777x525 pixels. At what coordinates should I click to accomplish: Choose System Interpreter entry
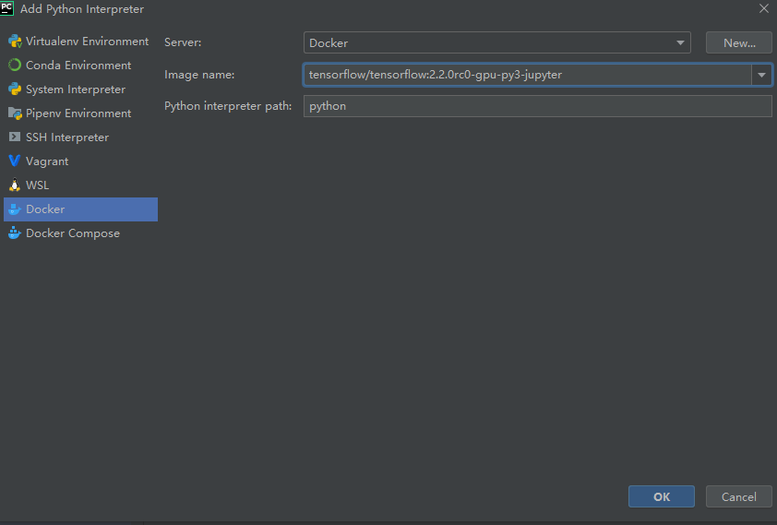(81, 89)
